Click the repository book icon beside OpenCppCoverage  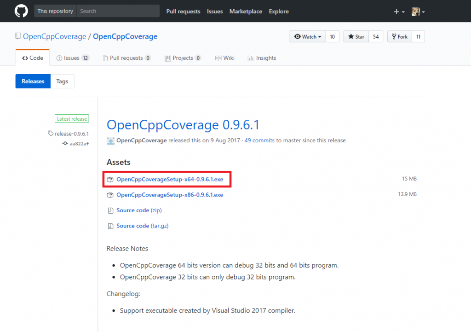point(18,36)
